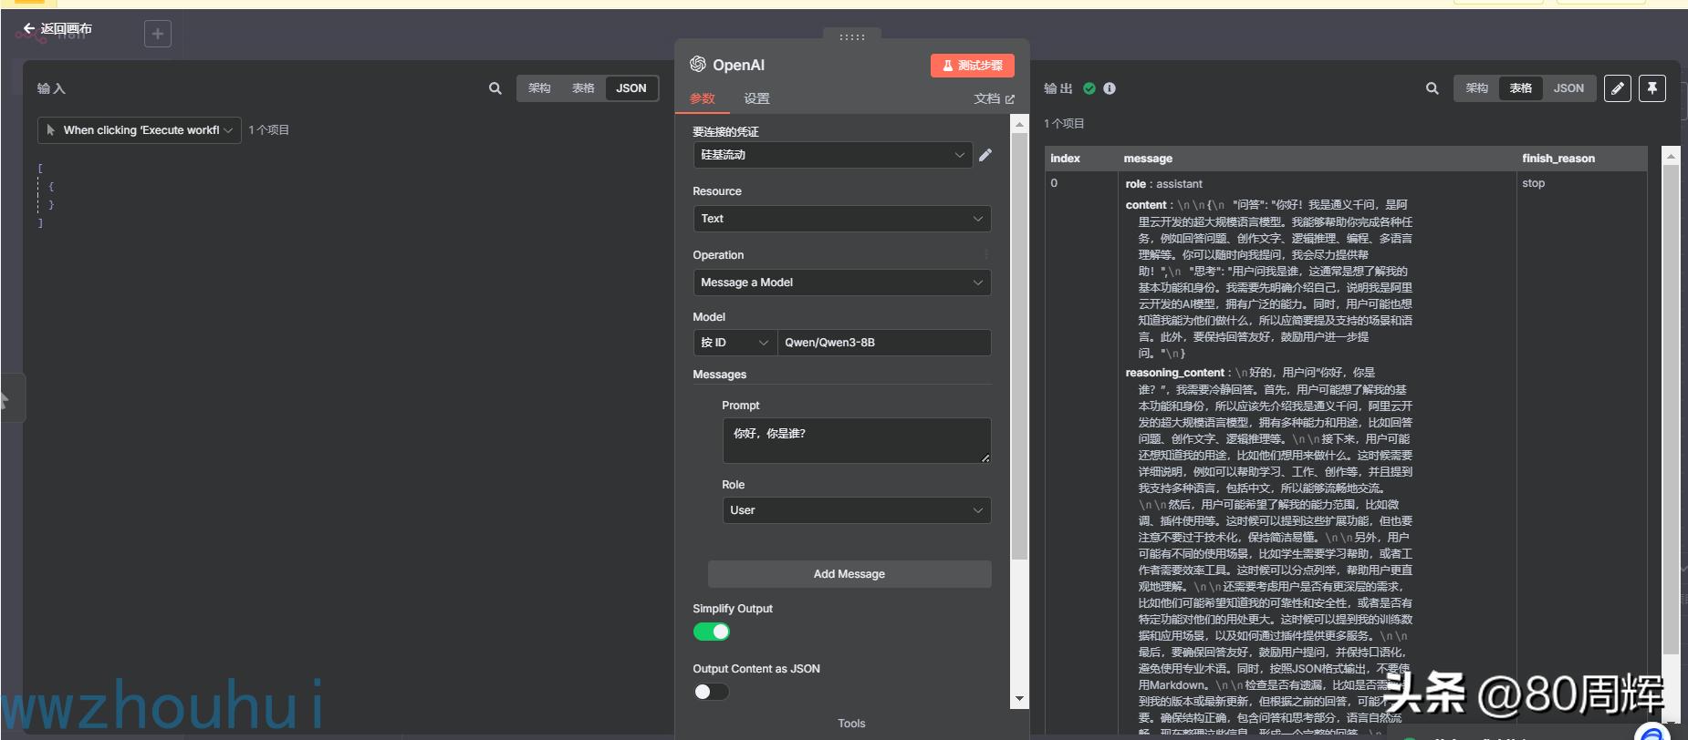Image resolution: width=1688 pixels, height=740 pixels.
Task: Expand the Operation dropdown Message a Model
Action: 841,283
